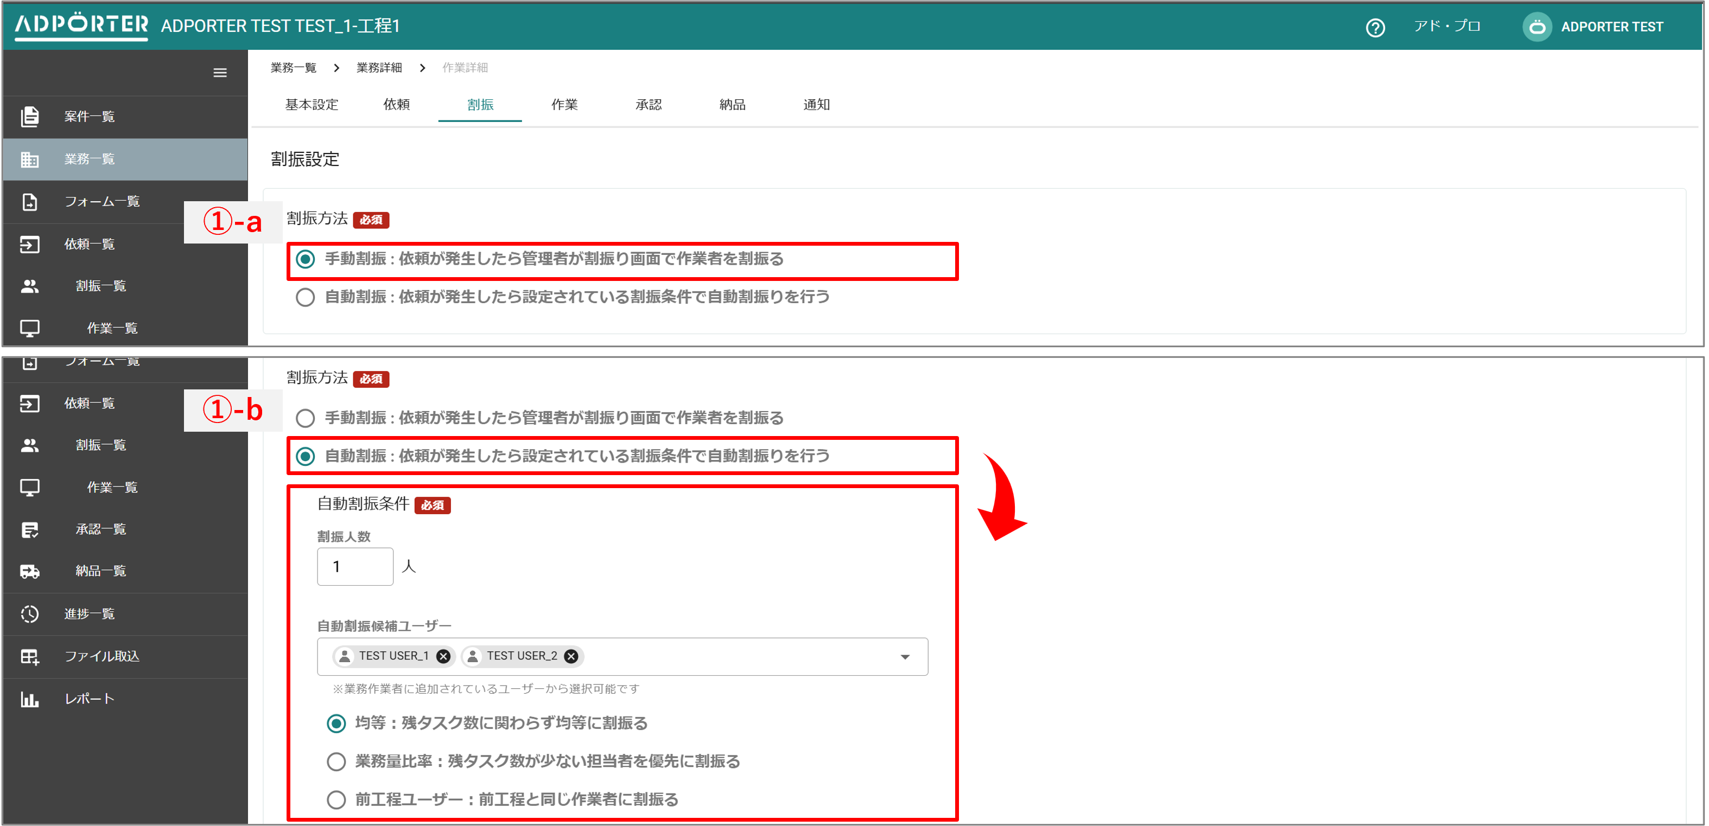Open the 作業 tab
The width and height of the screenshot is (1709, 826).
pyautogui.click(x=564, y=105)
